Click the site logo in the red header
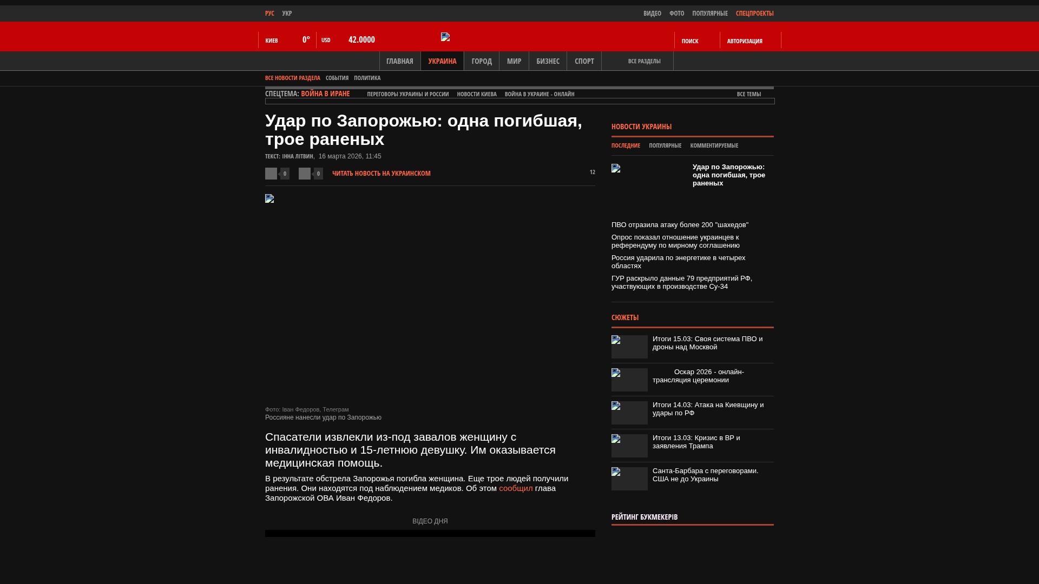1039x584 pixels. [445, 37]
